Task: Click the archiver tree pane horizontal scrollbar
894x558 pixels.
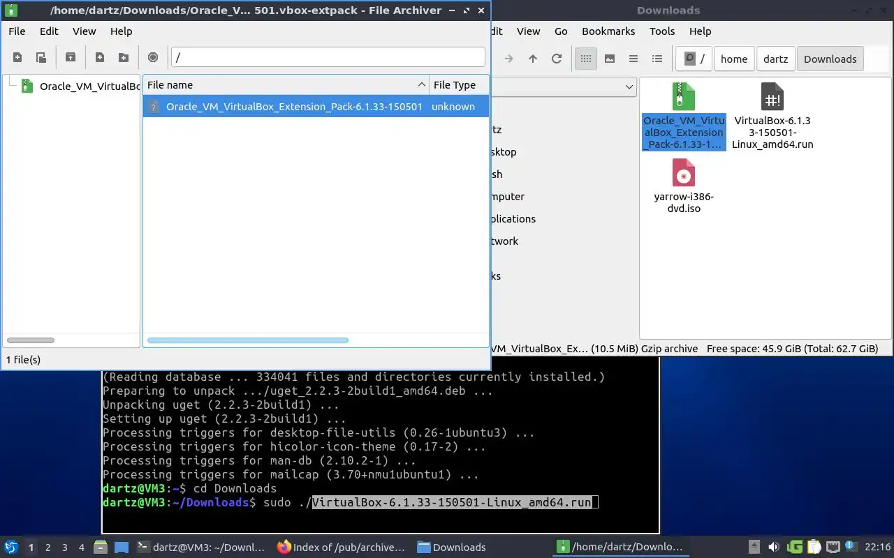Action: [x=31, y=340]
